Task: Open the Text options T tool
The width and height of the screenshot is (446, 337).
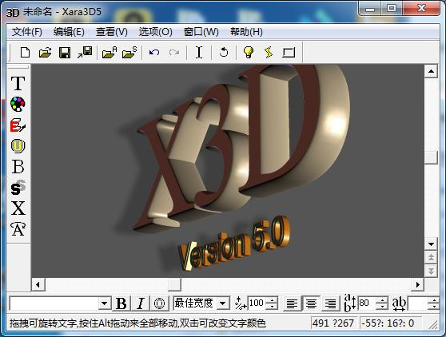Action: coord(18,84)
